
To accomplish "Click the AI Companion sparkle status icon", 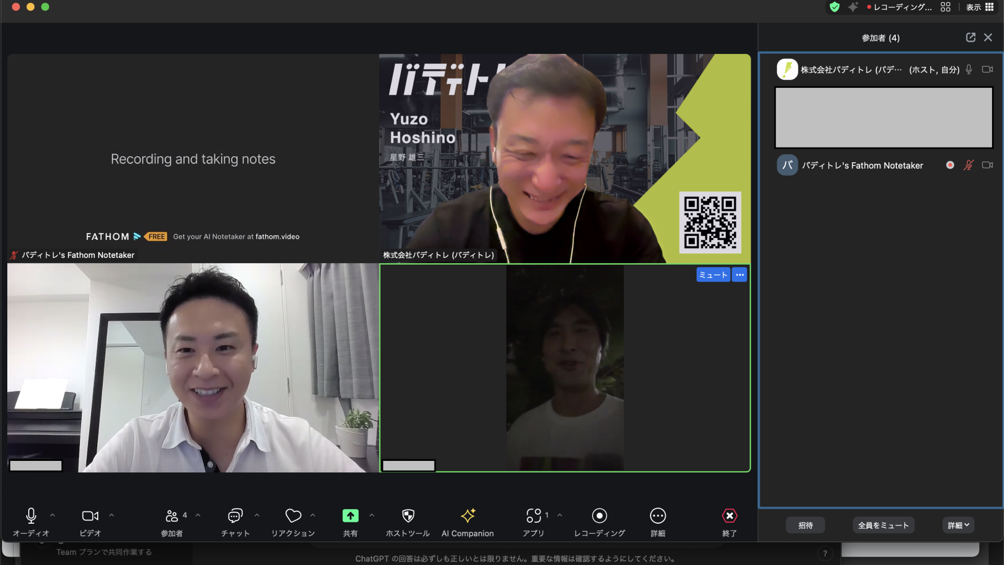I will pos(853,7).
